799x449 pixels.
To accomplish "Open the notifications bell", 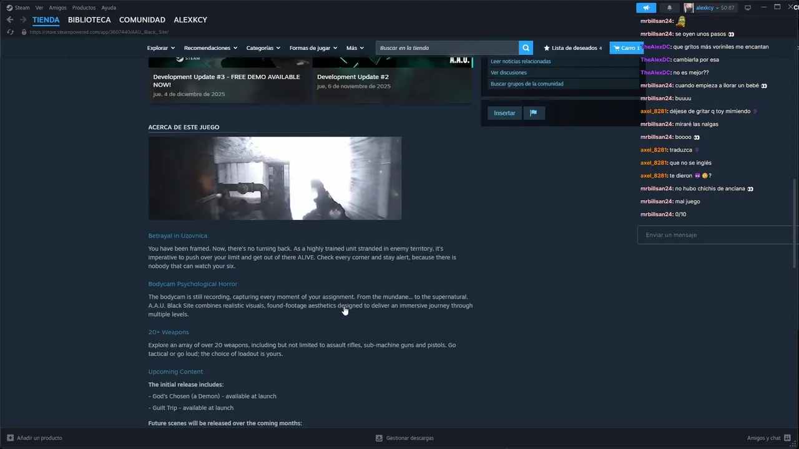I will 669,7.
